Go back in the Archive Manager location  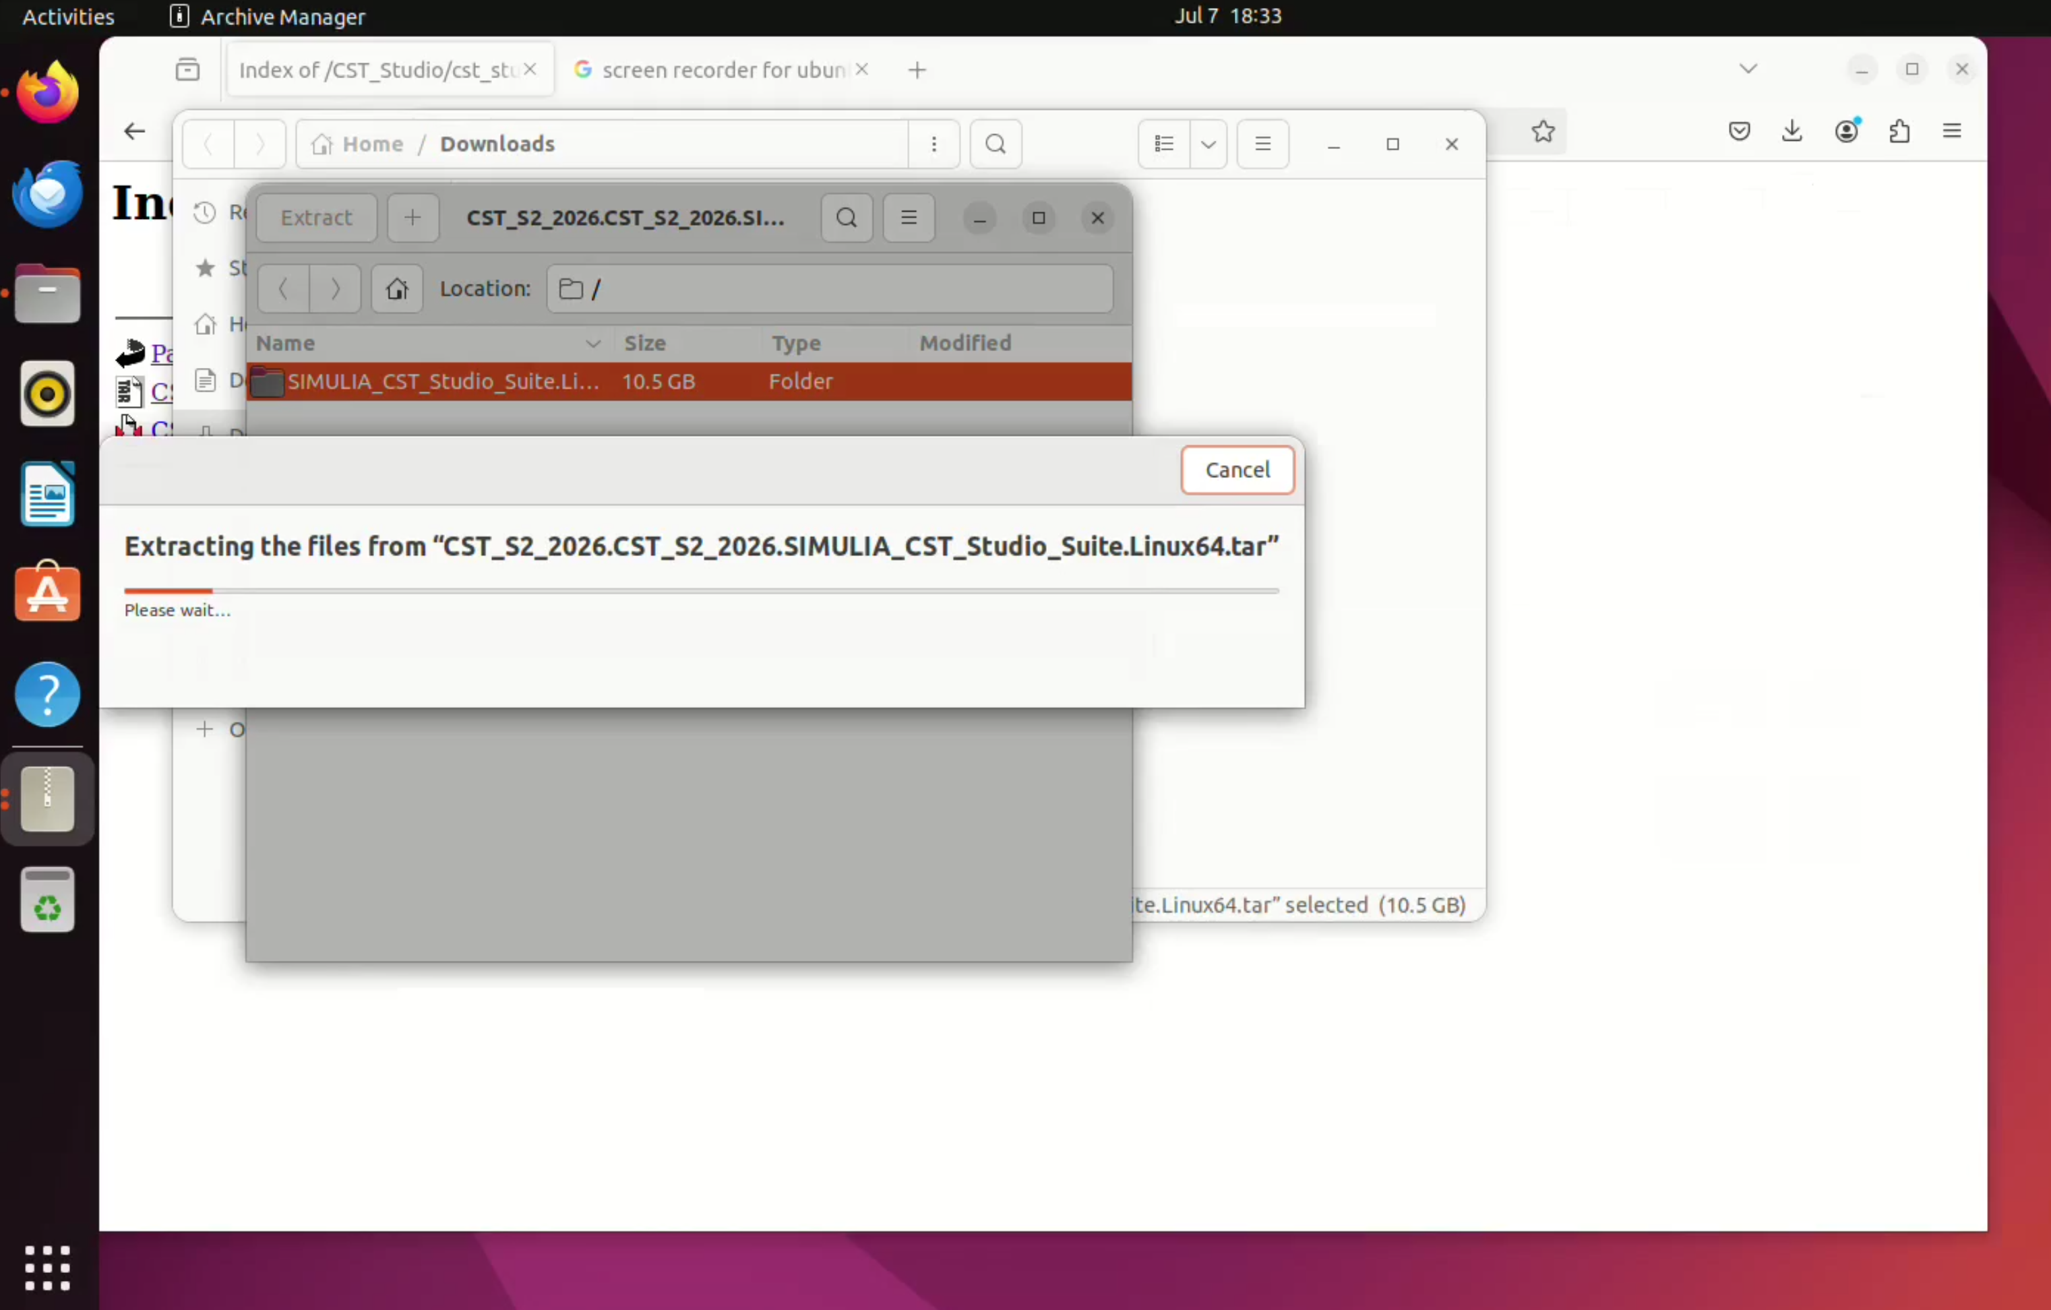coord(284,288)
